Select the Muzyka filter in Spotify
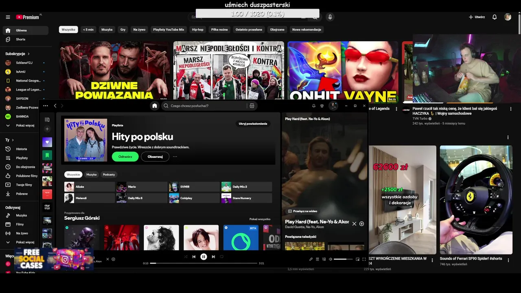Viewport: 521px width, 293px height. (92, 175)
